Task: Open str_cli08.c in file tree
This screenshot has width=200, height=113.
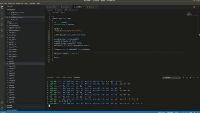Action: 25,33
